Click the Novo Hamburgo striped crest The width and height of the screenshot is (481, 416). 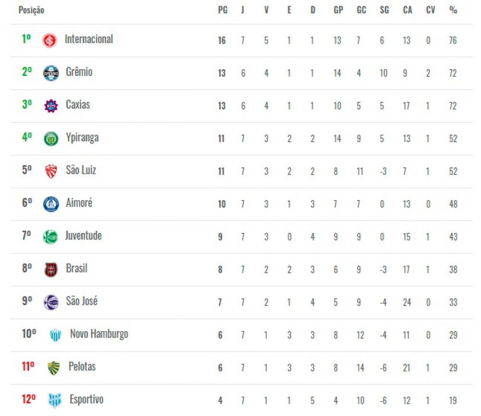(x=55, y=335)
